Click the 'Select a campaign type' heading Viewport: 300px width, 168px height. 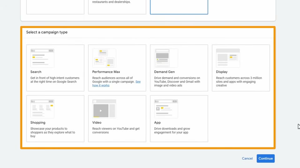point(47,32)
